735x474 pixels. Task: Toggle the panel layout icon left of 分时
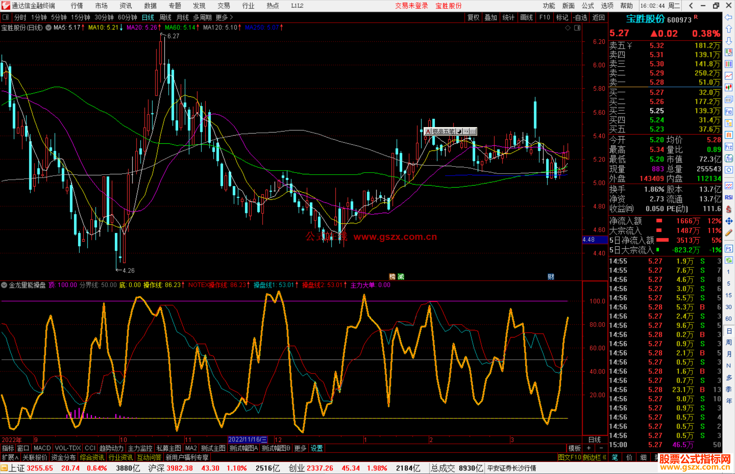click(x=6, y=17)
